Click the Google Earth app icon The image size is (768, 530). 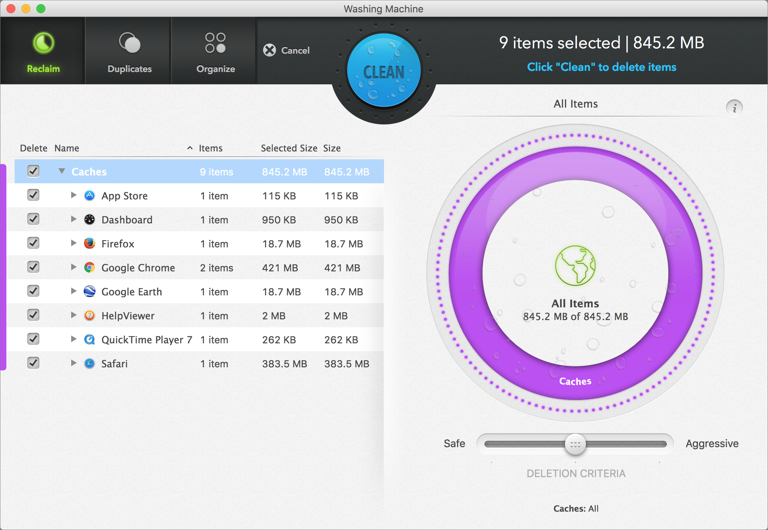point(90,292)
